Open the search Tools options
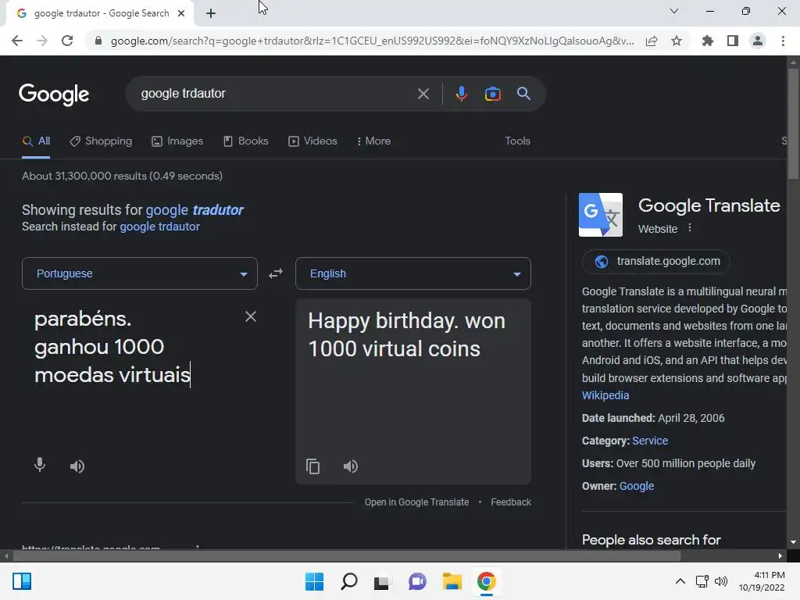Screen dimensions: 800x600 tap(517, 141)
